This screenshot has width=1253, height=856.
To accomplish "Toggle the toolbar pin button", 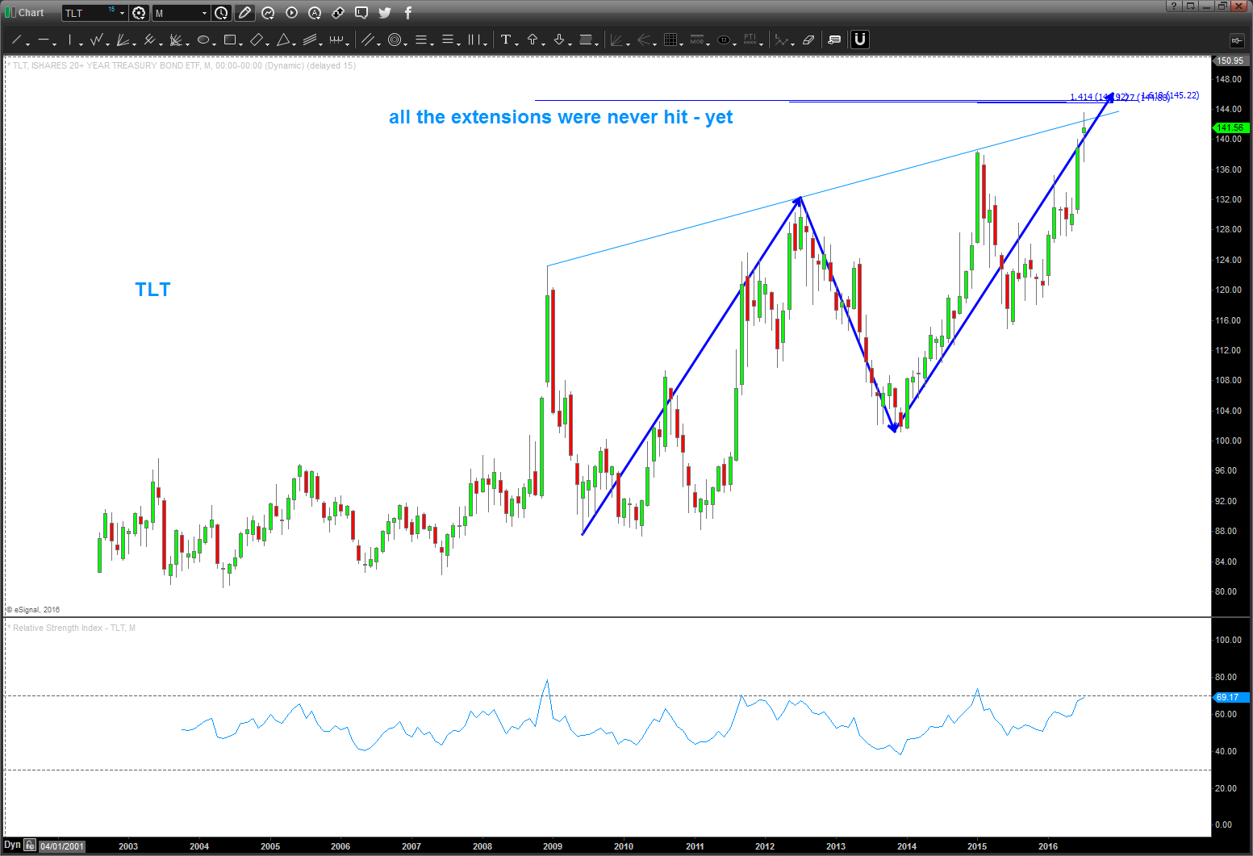I will coord(1235,40).
